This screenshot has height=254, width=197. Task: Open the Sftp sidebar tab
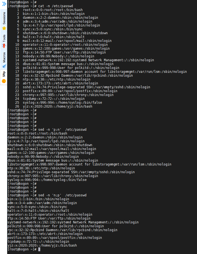click(x=4, y=77)
